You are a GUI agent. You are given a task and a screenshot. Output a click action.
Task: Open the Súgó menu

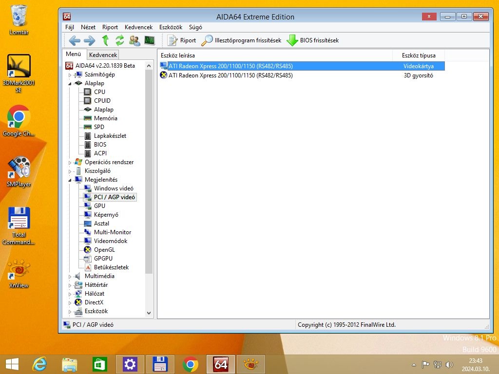point(195,27)
